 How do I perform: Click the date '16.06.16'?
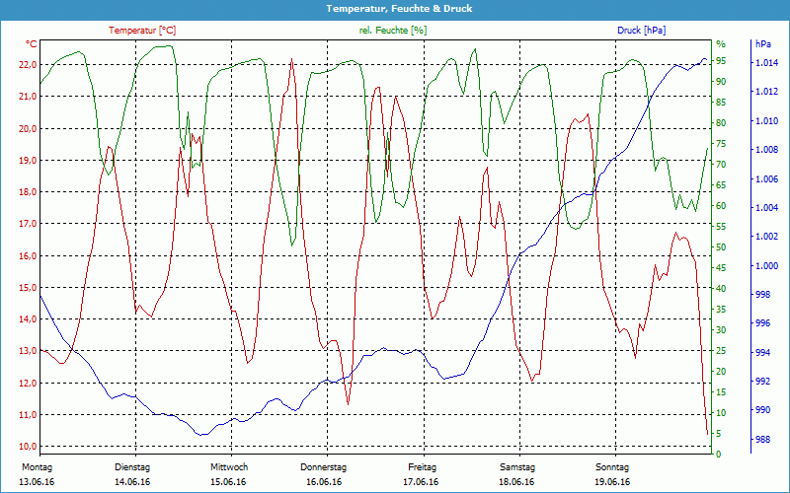[x=324, y=482]
